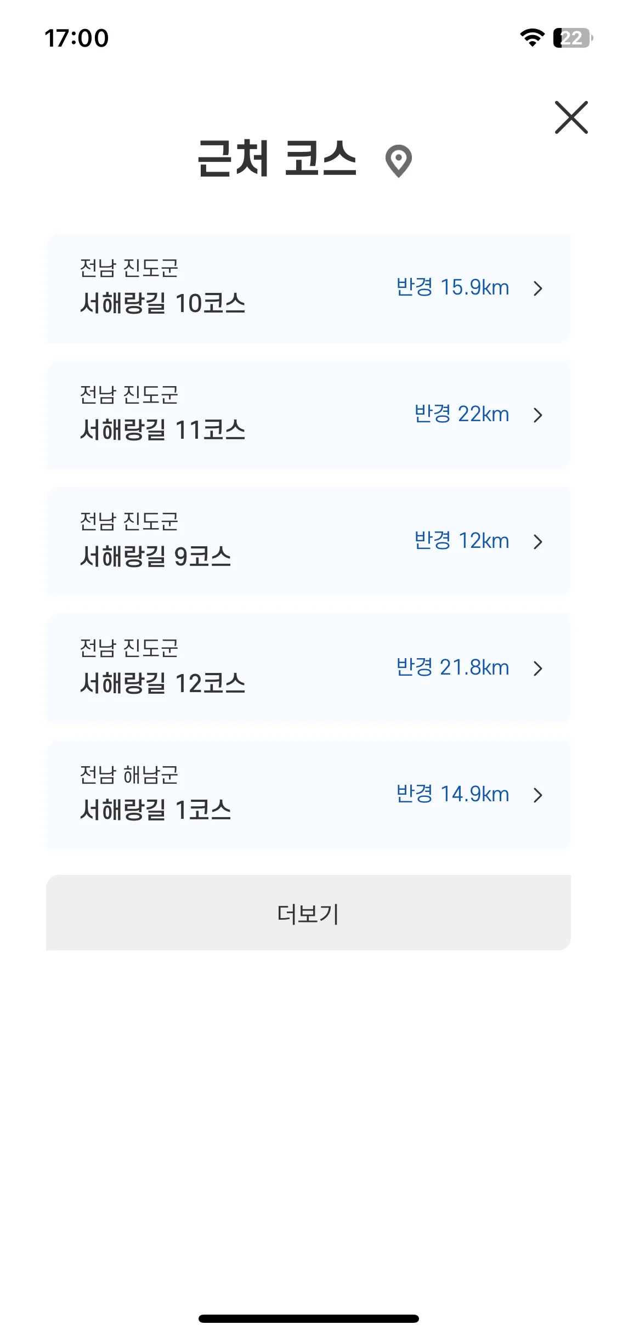Tap the location pin icon beside 근처 코스
Viewport: 617px width, 1336px height.
[x=399, y=161]
